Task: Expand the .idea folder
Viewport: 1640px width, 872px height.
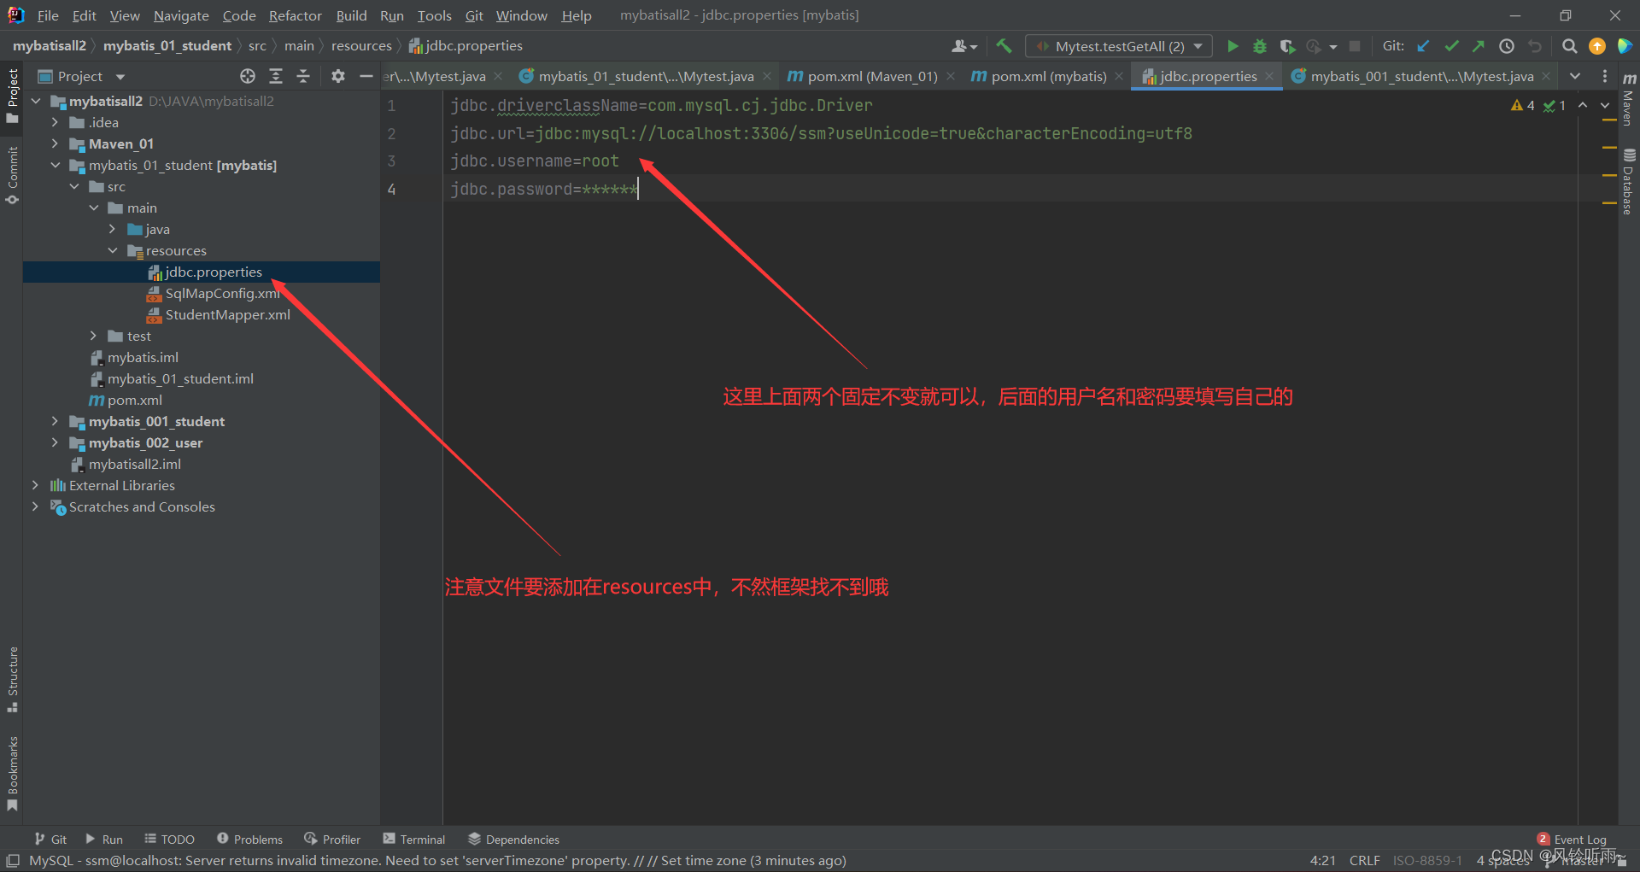Action: click(x=56, y=122)
